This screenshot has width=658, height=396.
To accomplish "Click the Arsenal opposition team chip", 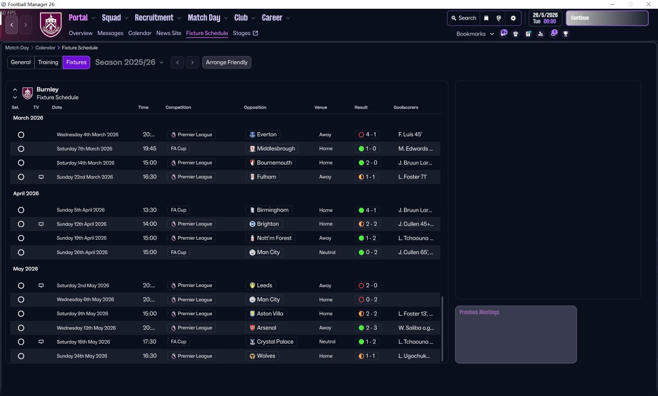I will (x=263, y=328).
